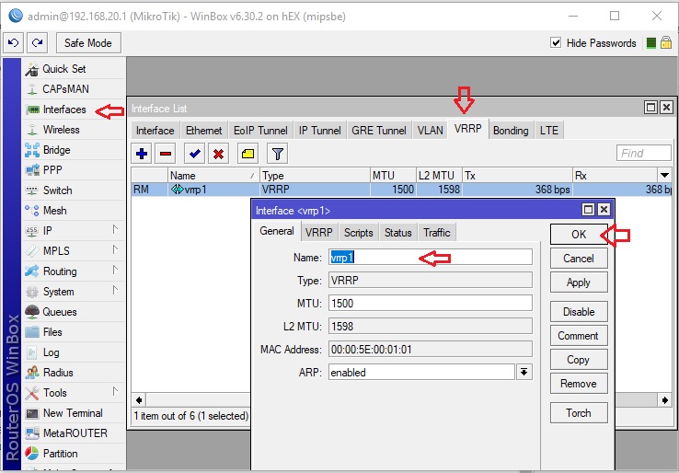Toggle Safe Mode button

[88, 43]
